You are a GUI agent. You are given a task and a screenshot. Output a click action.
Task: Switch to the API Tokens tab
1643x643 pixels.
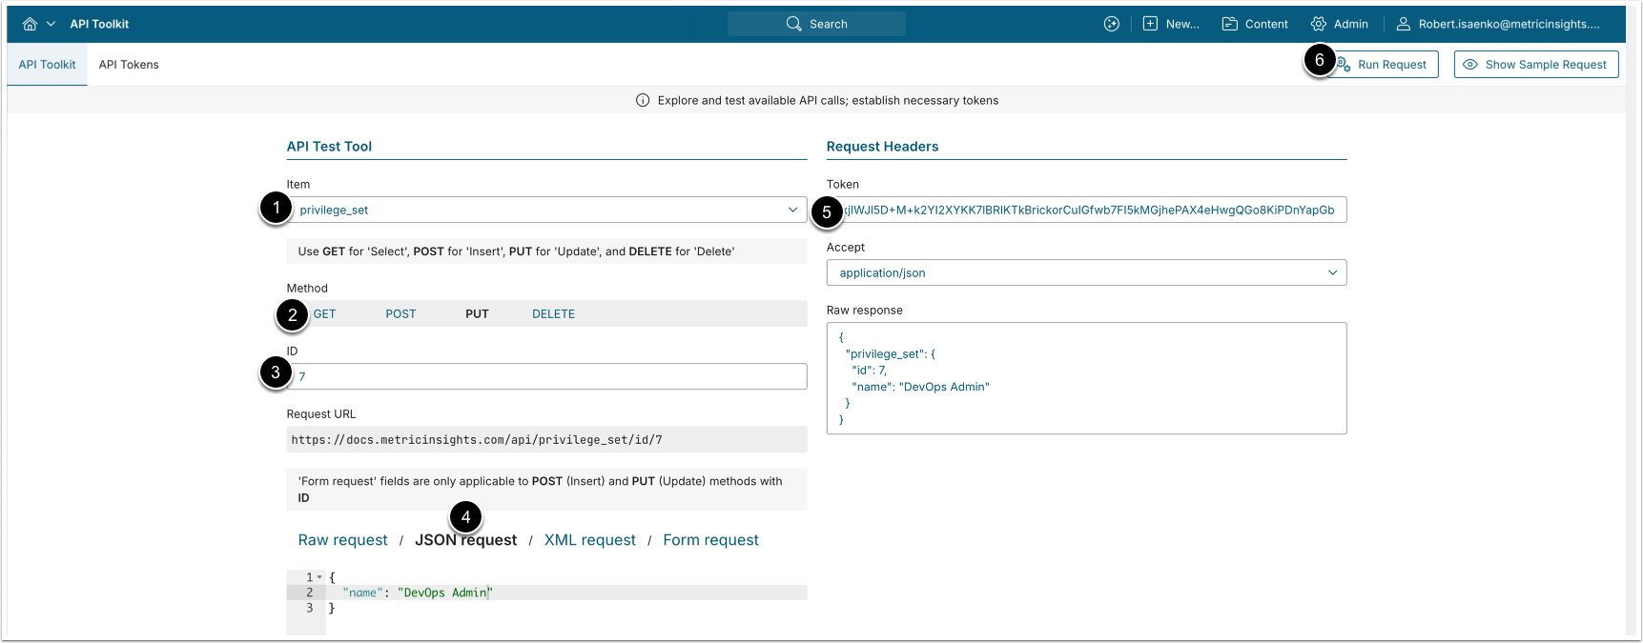pos(129,65)
